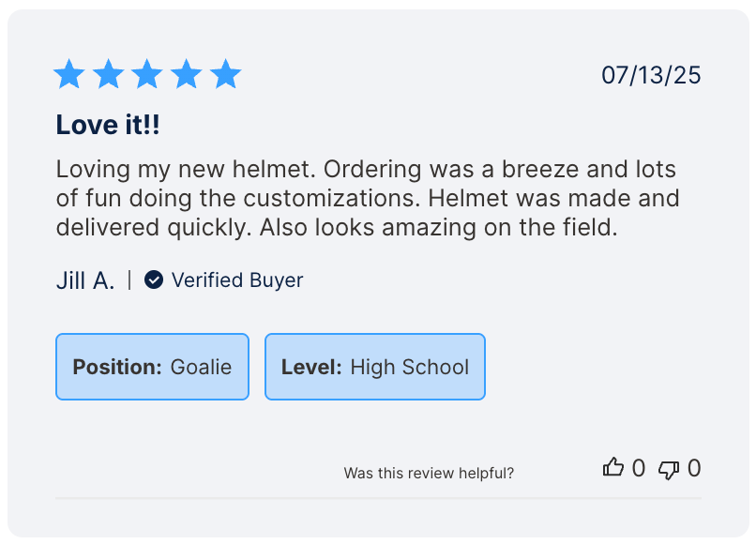Click the second rating star
The image size is (756, 544).
(x=108, y=74)
